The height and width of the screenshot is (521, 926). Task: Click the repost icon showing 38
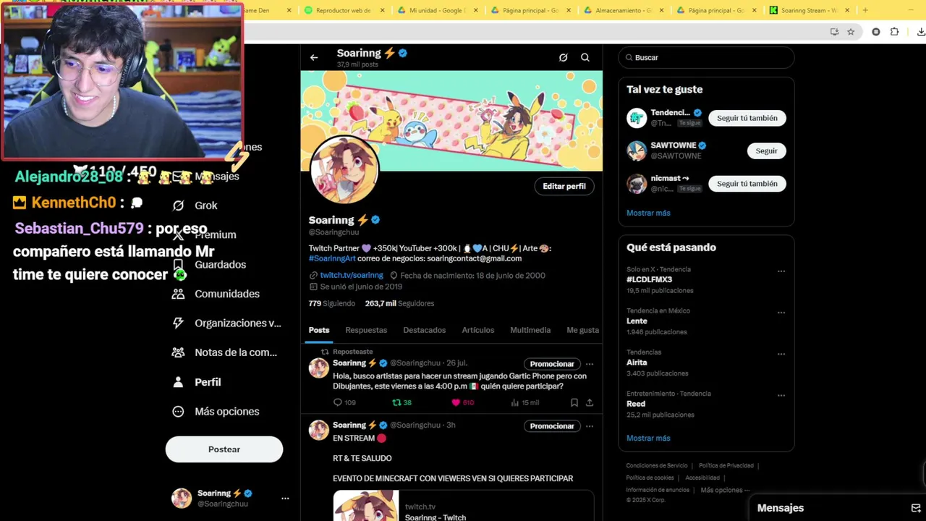[x=396, y=402]
